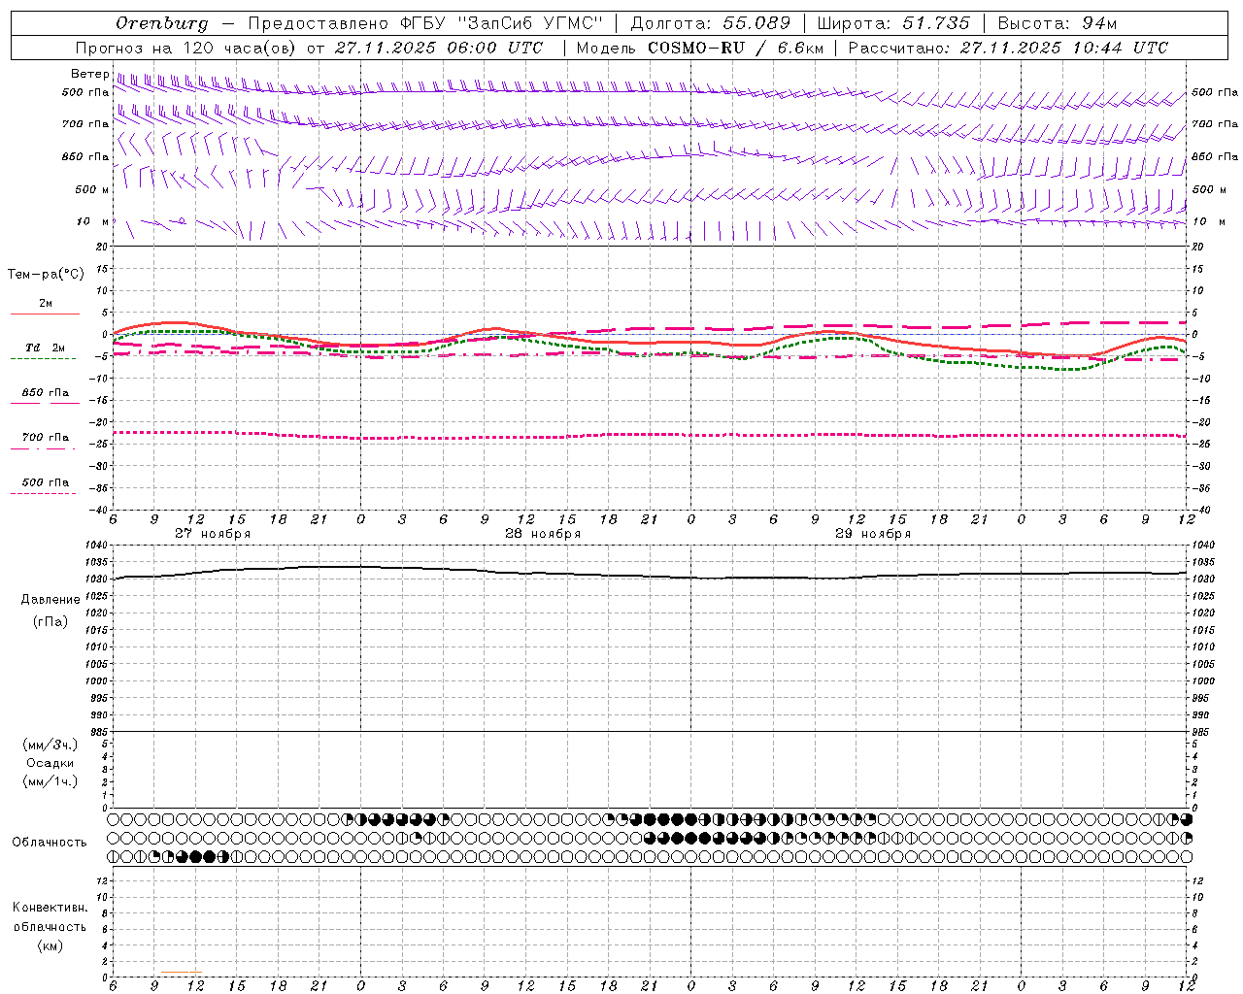Click the 500 гПа dotted legend entry under temperature
This screenshot has width=1243, height=994.
[45, 482]
